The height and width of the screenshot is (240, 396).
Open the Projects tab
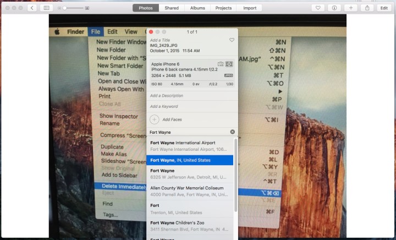click(223, 8)
